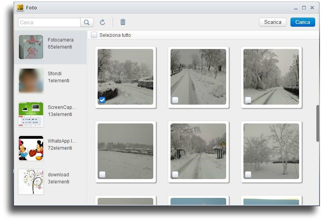
Task: Open the ScreenCap... album
Action: [x=51, y=114]
